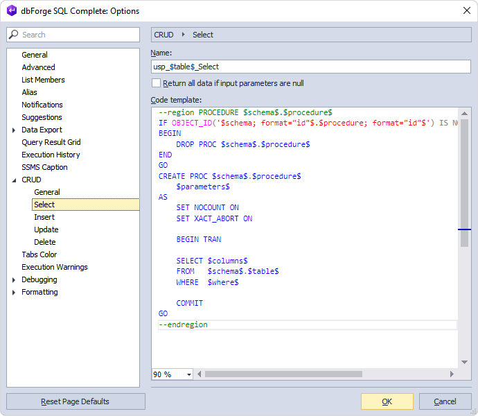Click the vertical scrollbar thumb
This screenshot has height=416, width=478.
464,183
